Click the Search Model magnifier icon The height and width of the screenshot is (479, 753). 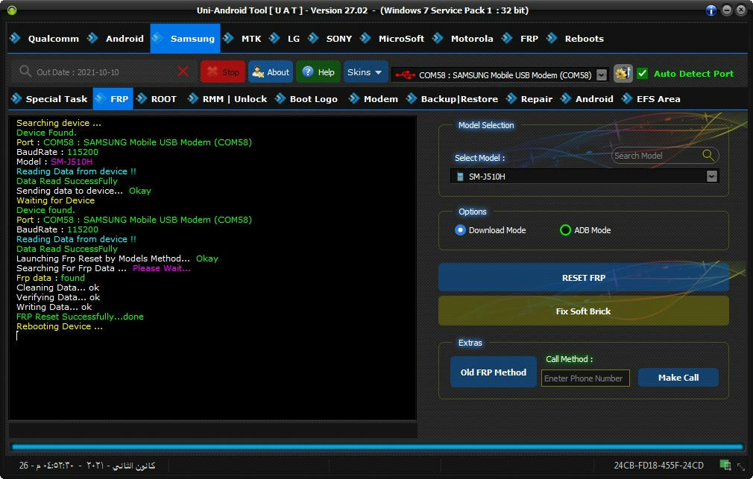click(708, 155)
